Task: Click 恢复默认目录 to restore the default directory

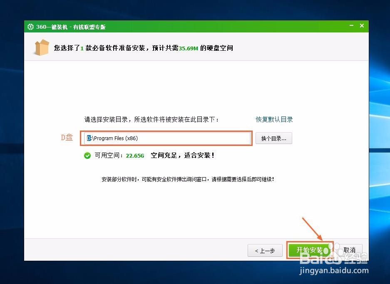Action: click(x=274, y=119)
